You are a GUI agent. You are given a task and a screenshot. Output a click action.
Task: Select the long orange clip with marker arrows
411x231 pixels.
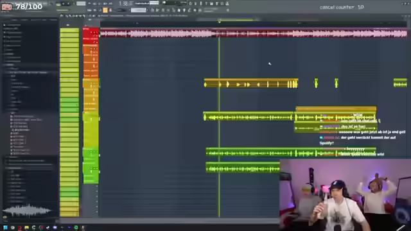pos(251,83)
